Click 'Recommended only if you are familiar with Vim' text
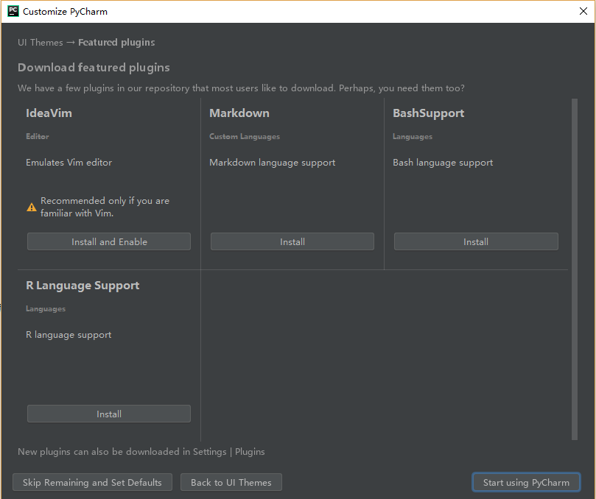This screenshot has height=499, width=596. (x=105, y=207)
